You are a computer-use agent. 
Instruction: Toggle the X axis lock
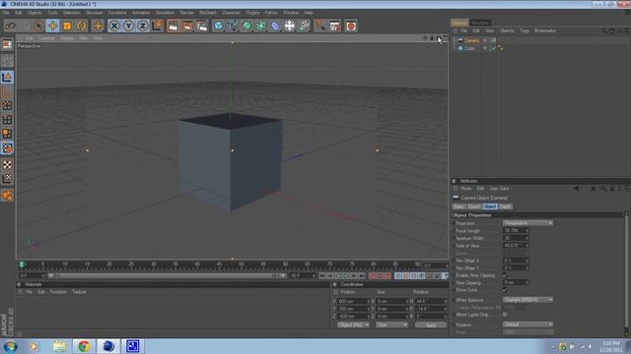pos(114,26)
